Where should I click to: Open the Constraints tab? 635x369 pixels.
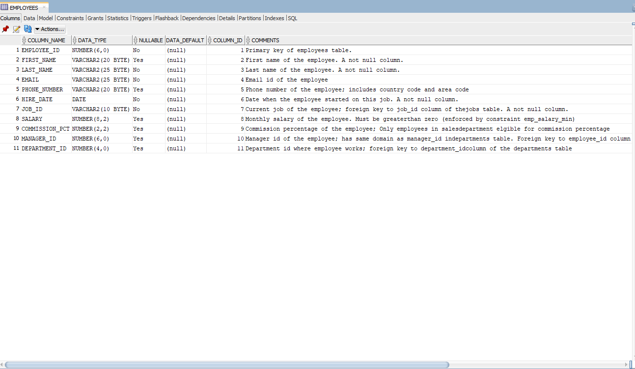coord(70,18)
